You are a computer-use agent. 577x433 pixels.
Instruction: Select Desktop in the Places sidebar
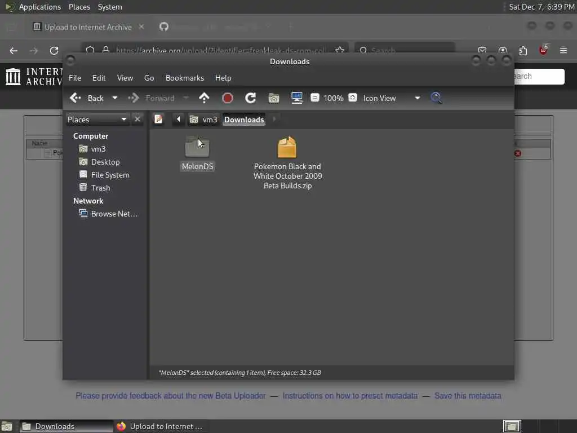pos(100,162)
